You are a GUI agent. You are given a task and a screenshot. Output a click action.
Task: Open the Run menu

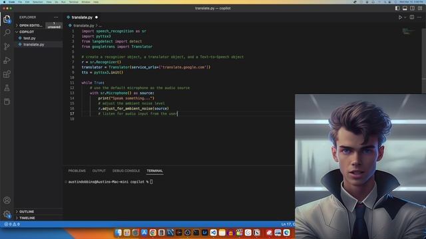[x=64, y=2]
